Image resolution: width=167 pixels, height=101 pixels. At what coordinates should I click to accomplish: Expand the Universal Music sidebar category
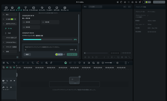[x=10, y=42]
